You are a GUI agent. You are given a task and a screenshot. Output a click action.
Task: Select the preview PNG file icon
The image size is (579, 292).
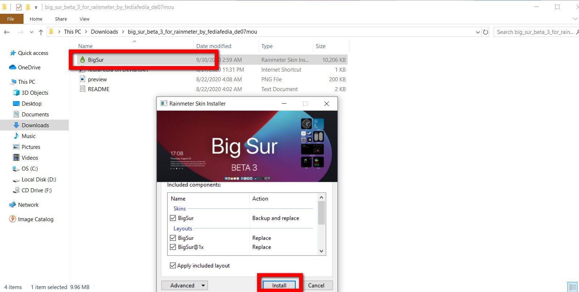[83, 79]
